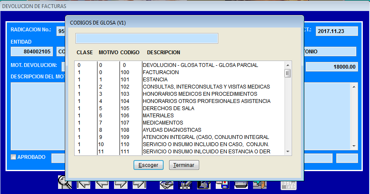Select the ESTANCIA row
The width and height of the screenshot is (370, 194).
point(179,80)
